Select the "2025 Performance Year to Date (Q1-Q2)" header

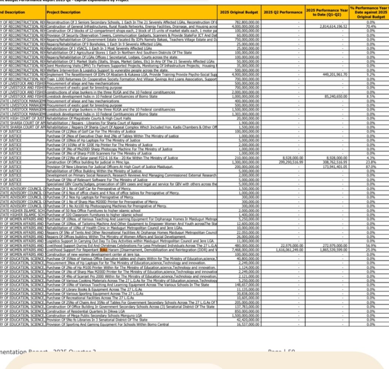pos(327,12)
